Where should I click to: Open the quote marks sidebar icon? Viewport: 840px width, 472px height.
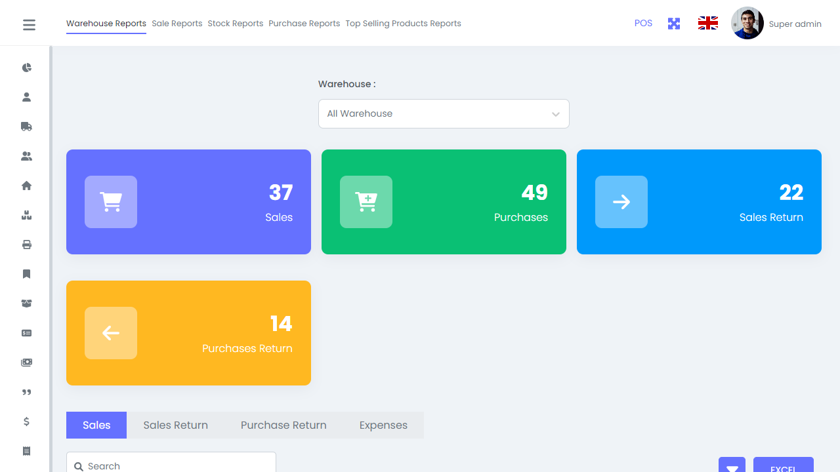click(x=26, y=392)
